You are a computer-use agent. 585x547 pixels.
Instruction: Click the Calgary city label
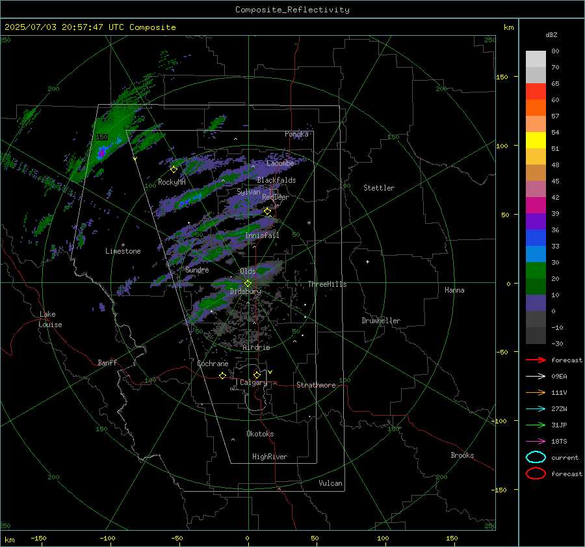tap(253, 382)
